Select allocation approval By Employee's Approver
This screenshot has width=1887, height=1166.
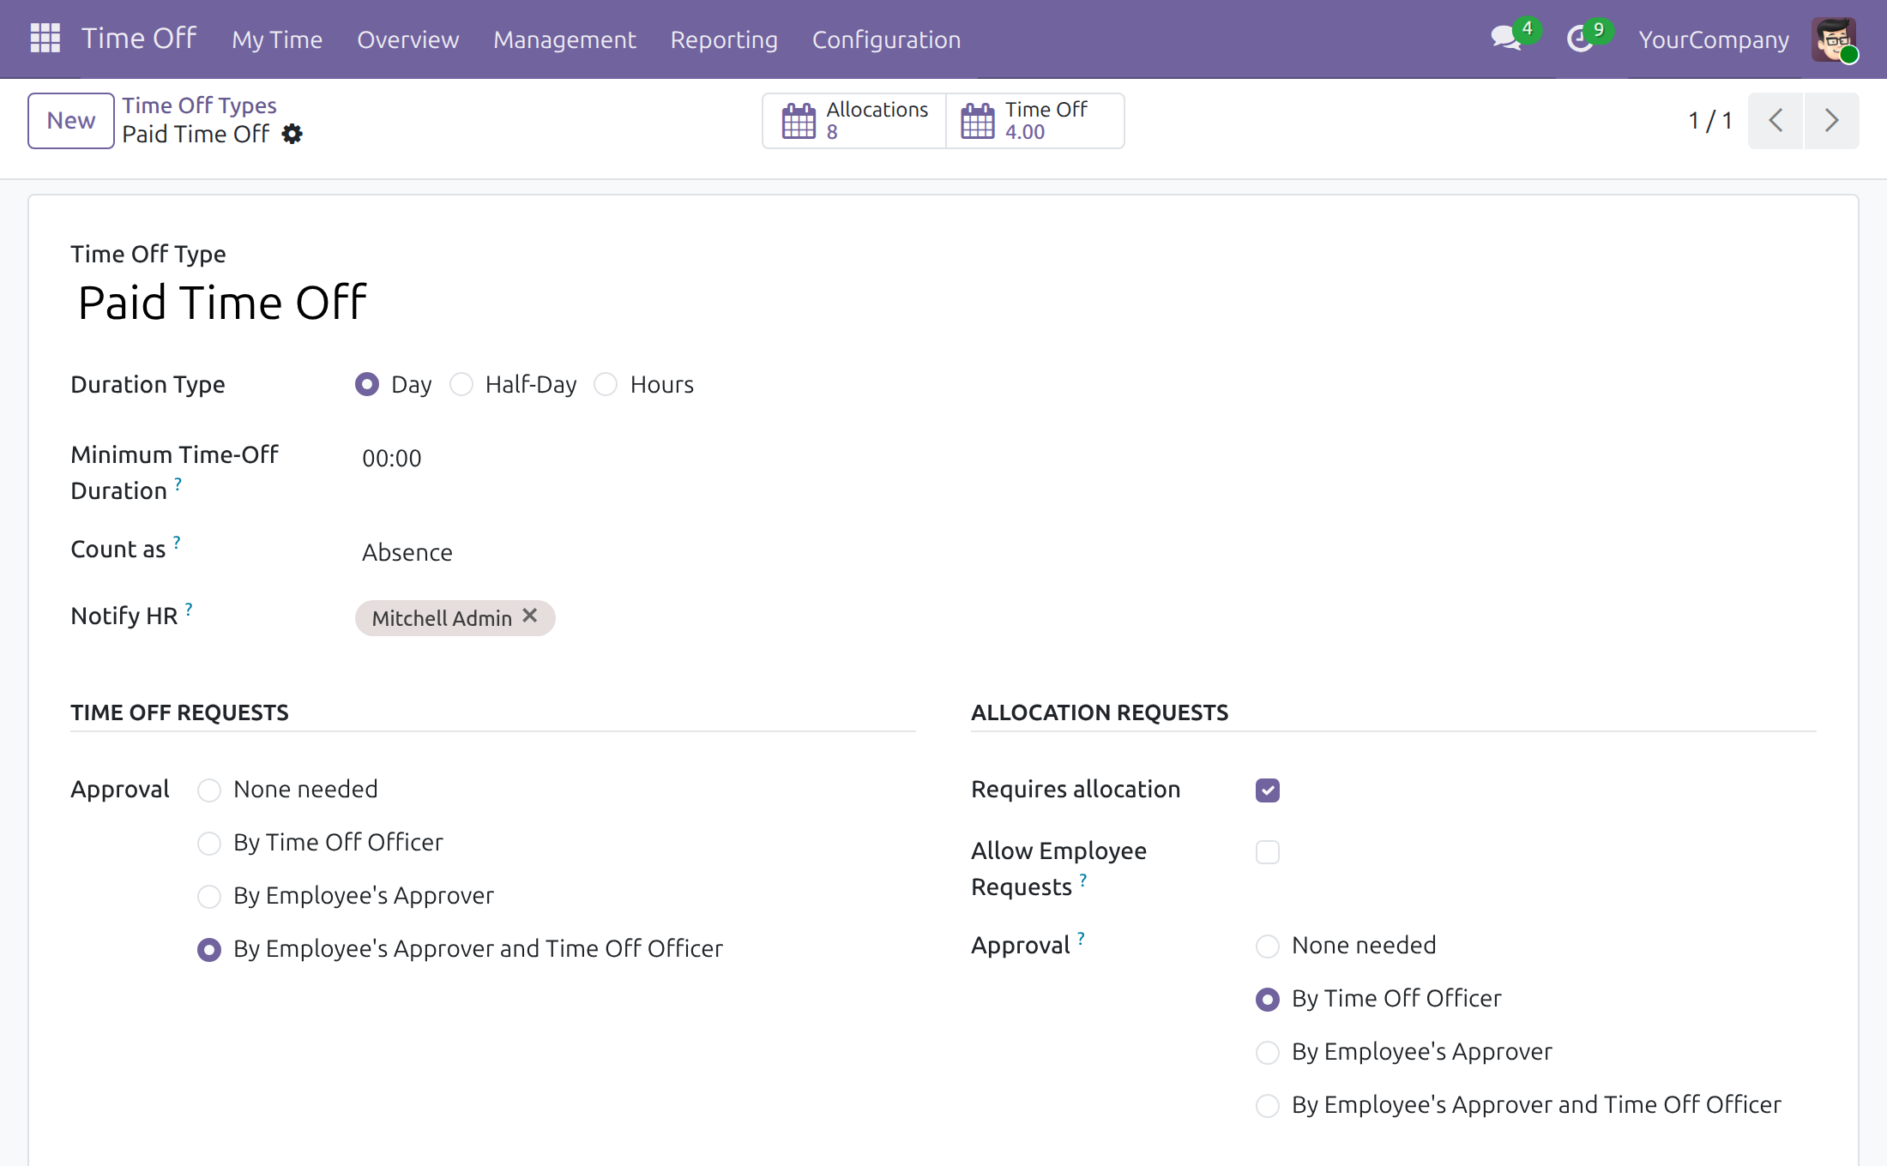[x=1268, y=1052]
